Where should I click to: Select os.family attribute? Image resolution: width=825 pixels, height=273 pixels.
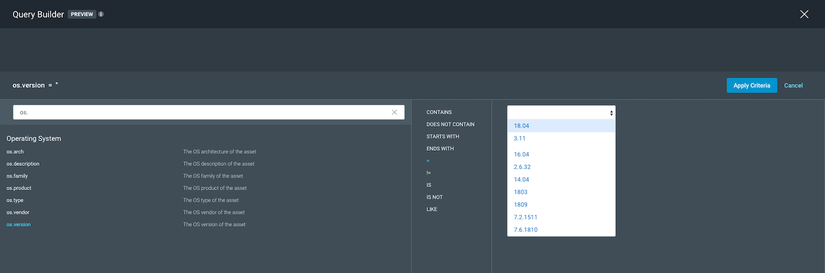[x=17, y=176]
